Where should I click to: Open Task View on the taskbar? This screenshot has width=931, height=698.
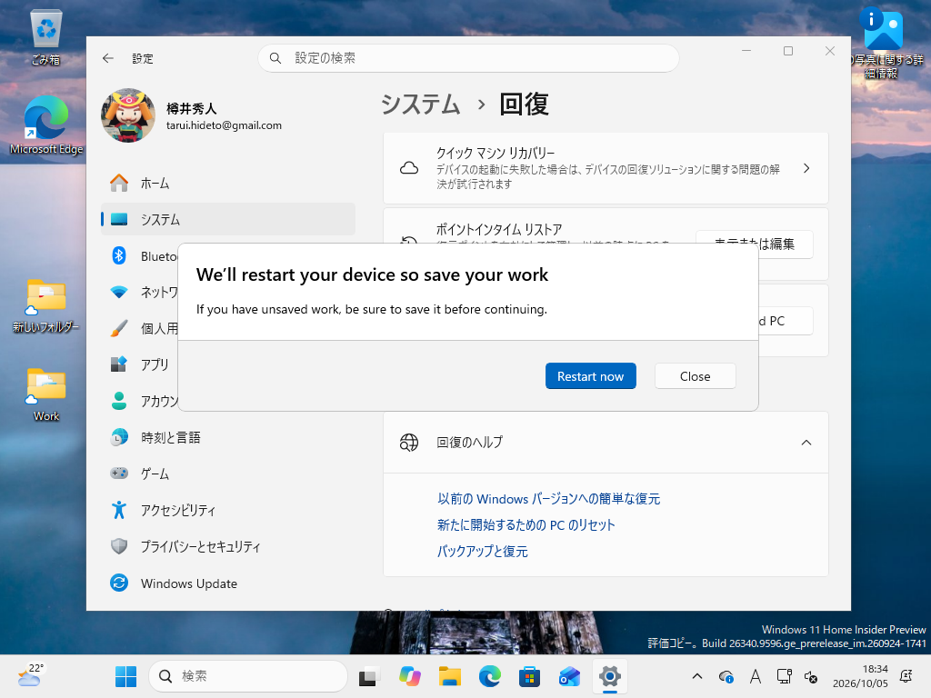[x=369, y=676]
